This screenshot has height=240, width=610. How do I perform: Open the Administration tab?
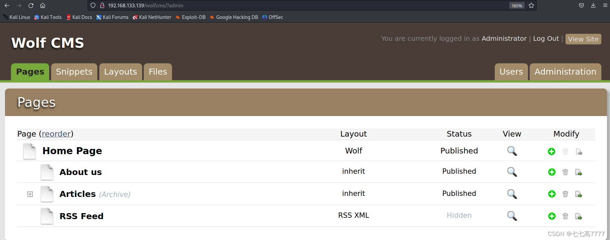pos(565,72)
